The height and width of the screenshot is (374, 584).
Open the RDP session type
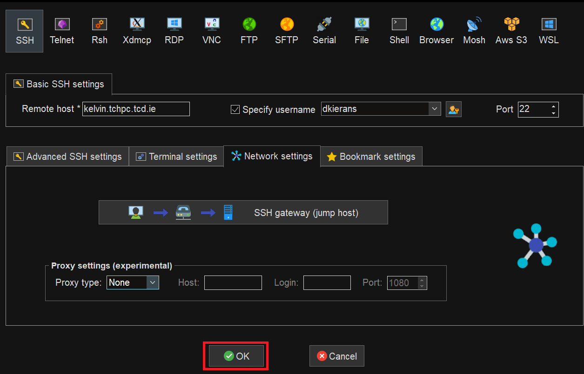(174, 30)
